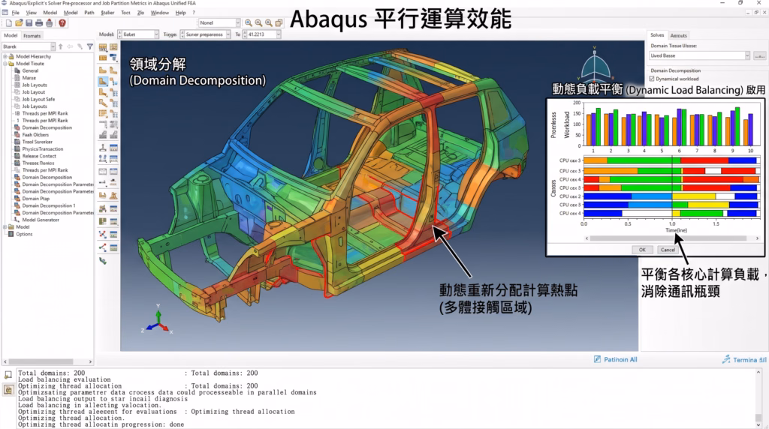This screenshot has height=429, width=769.
Task: Open the Tigge Soner preparenss dropdown
Action: [x=205, y=34]
